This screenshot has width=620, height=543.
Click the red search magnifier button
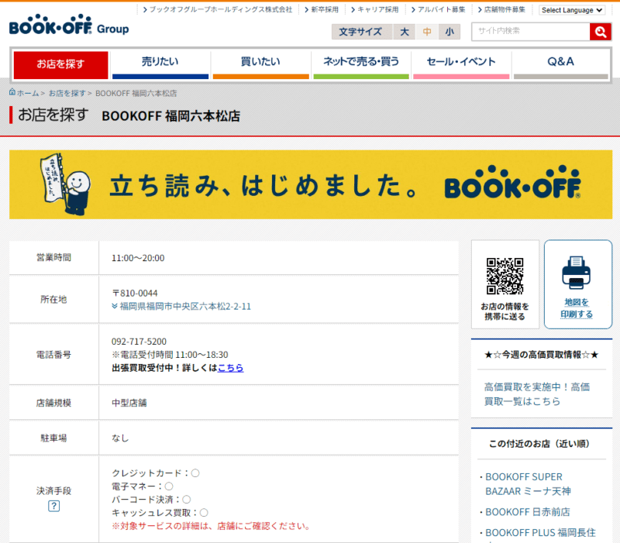tap(600, 32)
